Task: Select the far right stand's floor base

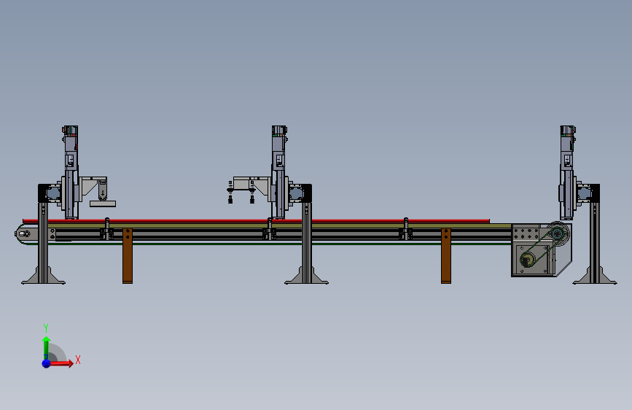Action: pos(595,276)
